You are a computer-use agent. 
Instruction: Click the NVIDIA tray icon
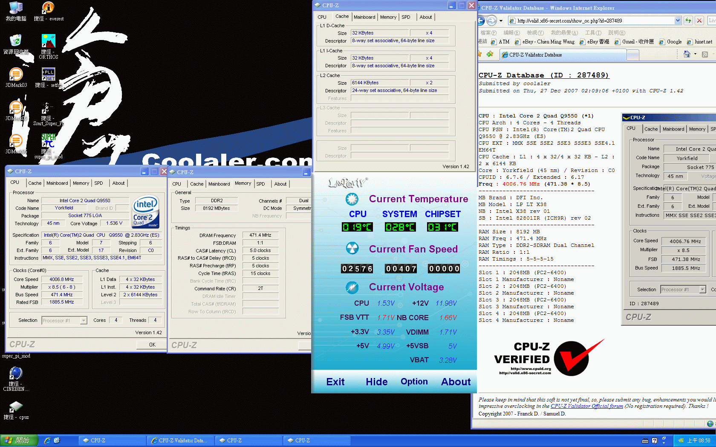pos(681,441)
